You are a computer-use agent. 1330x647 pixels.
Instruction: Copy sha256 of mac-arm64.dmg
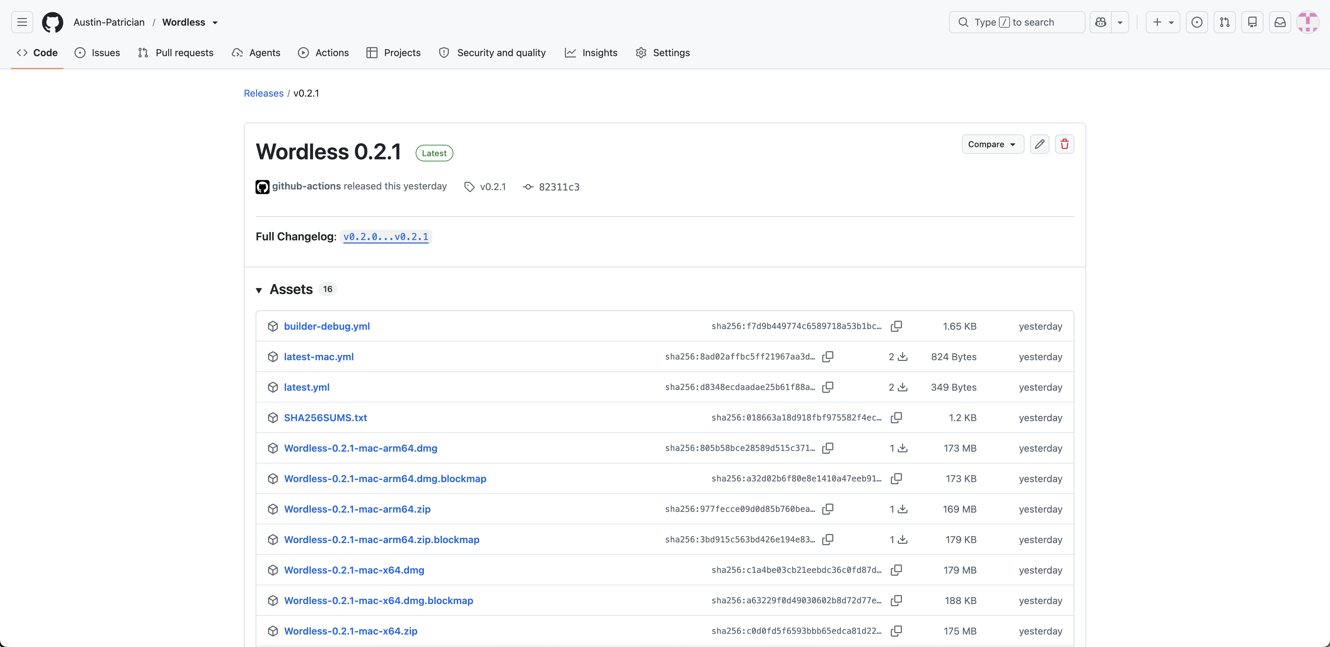point(828,448)
